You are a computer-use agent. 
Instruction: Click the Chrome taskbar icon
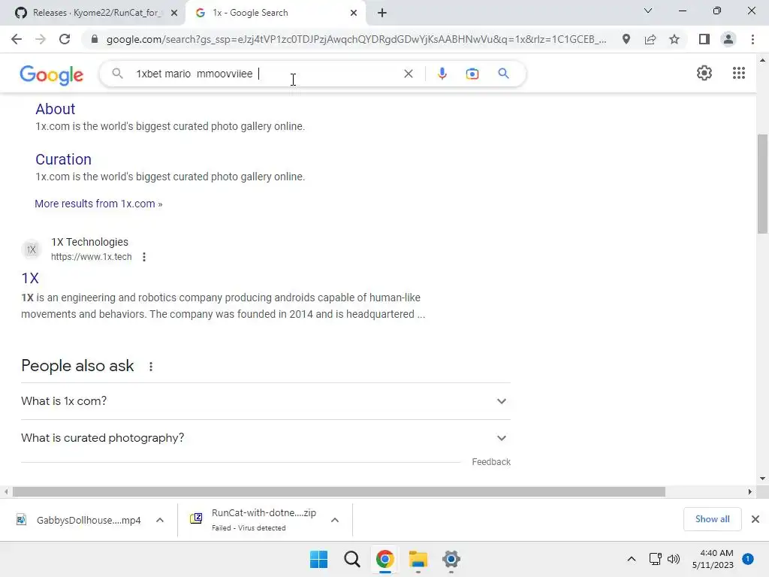point(385,559)
